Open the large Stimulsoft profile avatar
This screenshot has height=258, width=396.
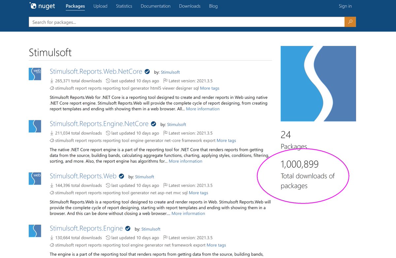point(318,84)
